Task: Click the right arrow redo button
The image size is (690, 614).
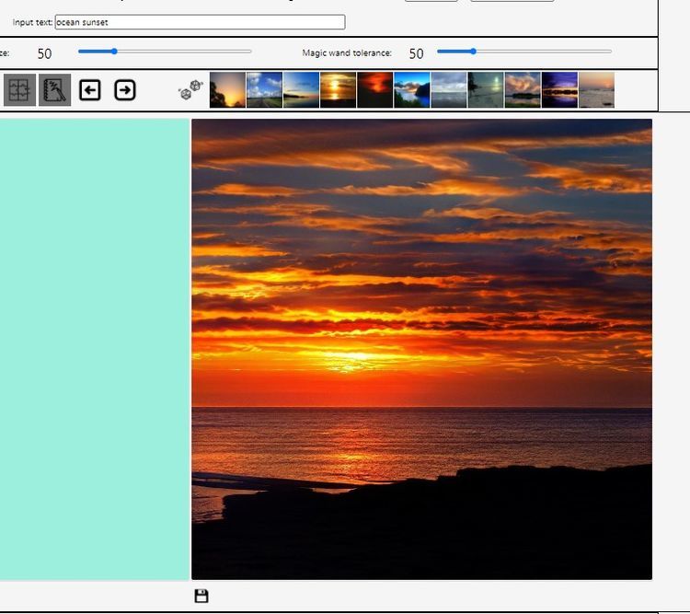Action: (125, 90)
